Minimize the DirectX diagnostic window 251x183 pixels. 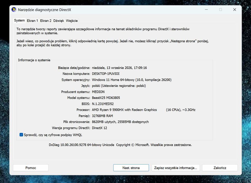206,10
